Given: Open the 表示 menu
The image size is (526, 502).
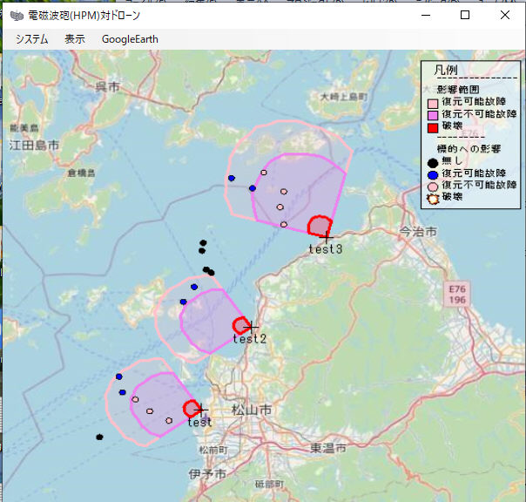Looking at the screenshot, I should [x=75, y=39].
